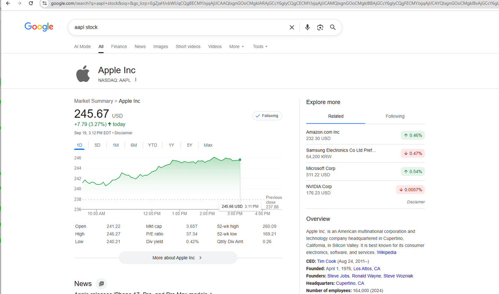Click the browser back arrow
This screenshot has height=294, width=499.
click(x=8, y=3)
